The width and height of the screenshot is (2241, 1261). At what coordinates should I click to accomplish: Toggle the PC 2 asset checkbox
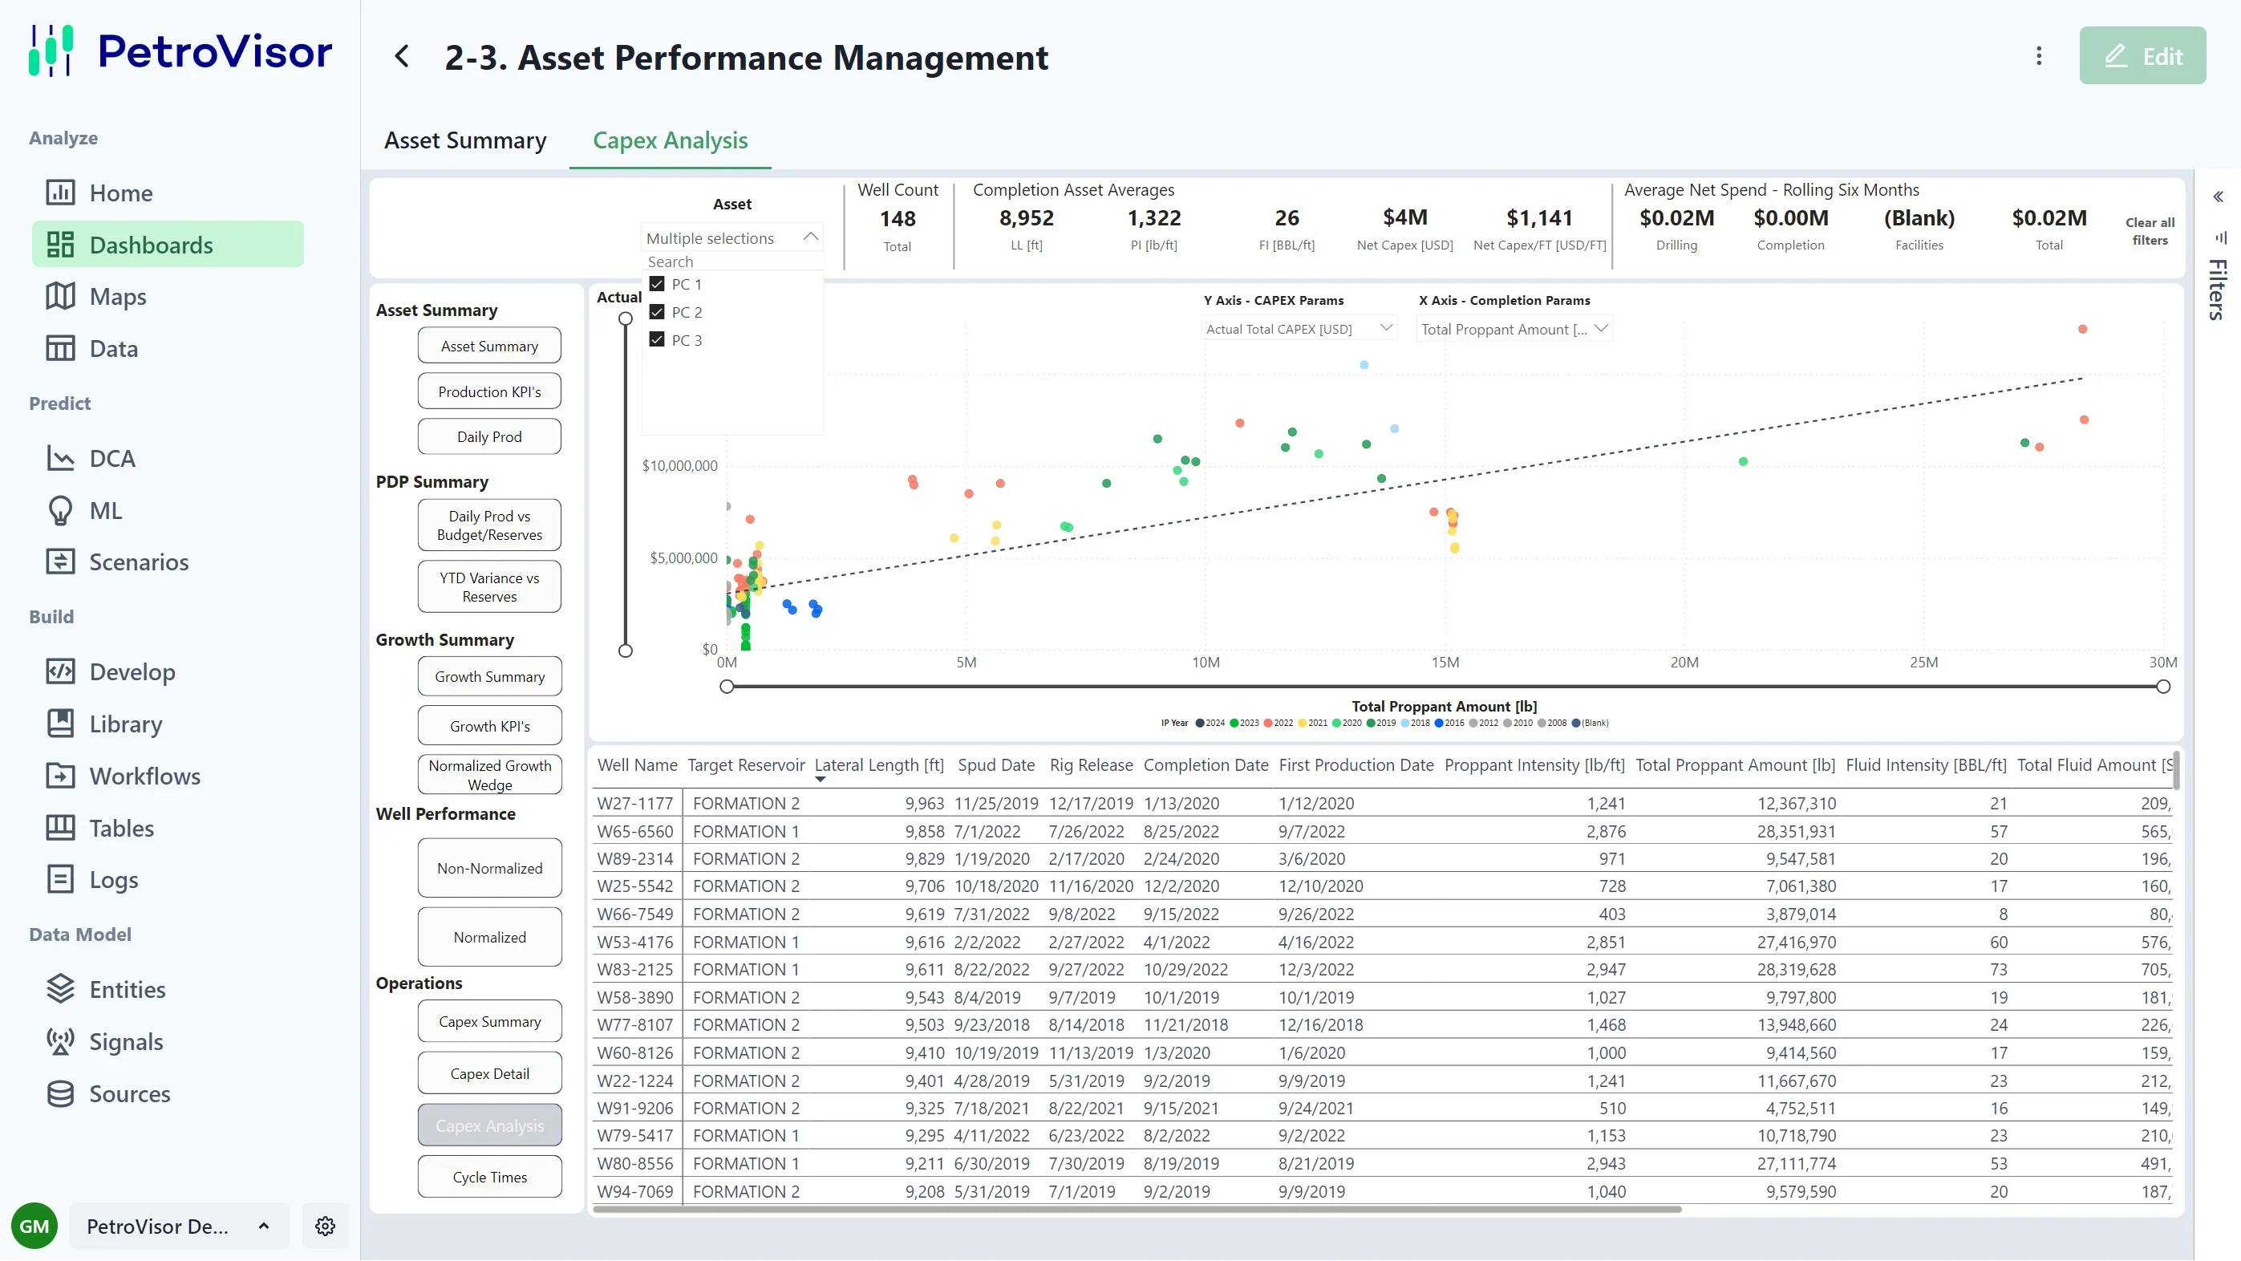[x=657, y=311]
